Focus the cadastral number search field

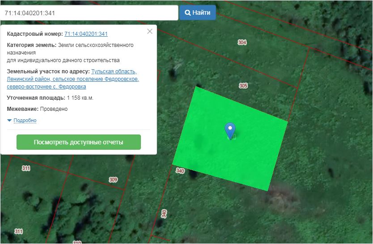coord(89,13)
